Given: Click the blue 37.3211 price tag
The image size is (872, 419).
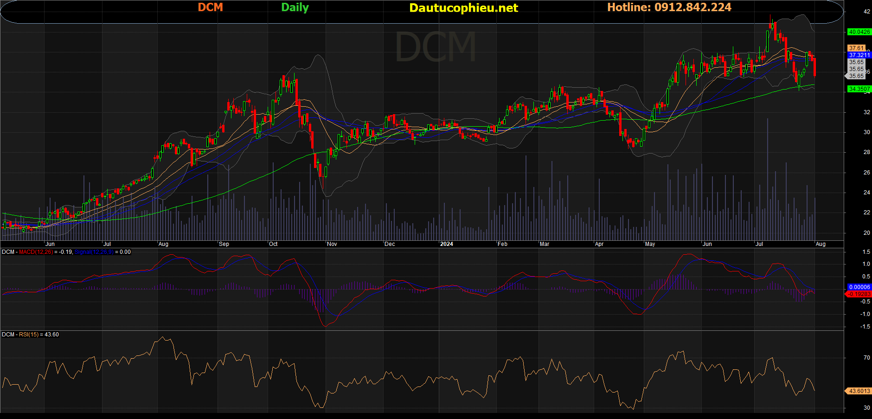Looking at the screenshot, I should pos(859,55).
